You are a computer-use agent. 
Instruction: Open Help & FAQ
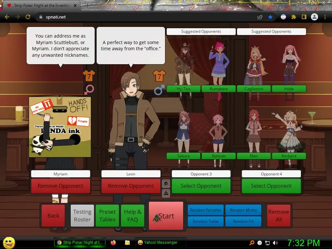[133, 216]
